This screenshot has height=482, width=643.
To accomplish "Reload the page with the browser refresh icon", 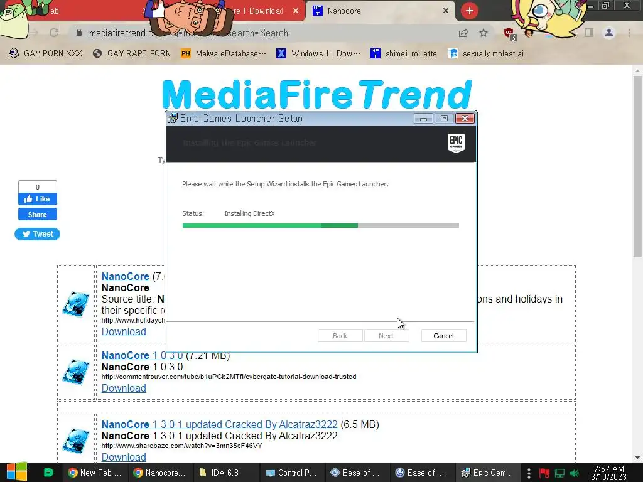I will pos(54,33).
